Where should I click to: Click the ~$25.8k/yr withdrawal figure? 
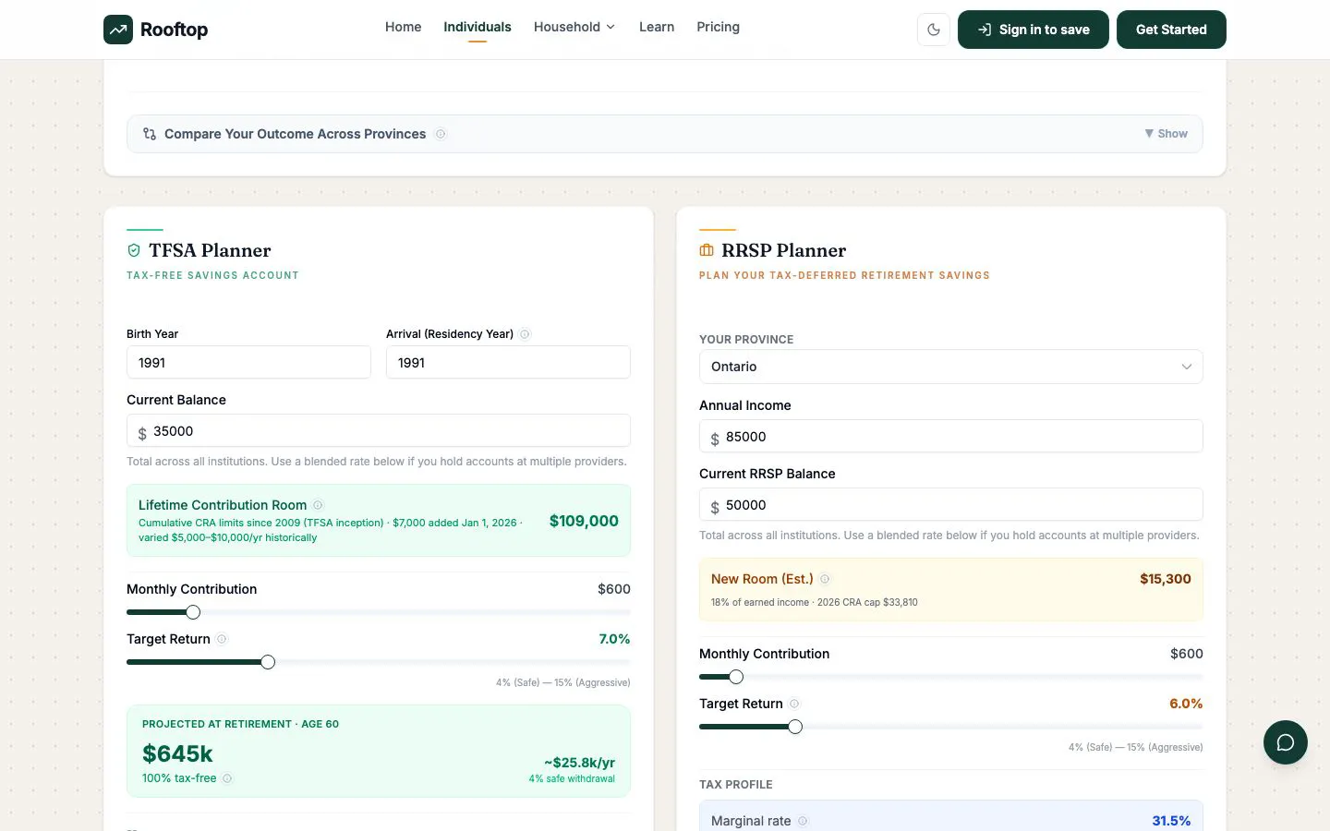click(579, 763)
